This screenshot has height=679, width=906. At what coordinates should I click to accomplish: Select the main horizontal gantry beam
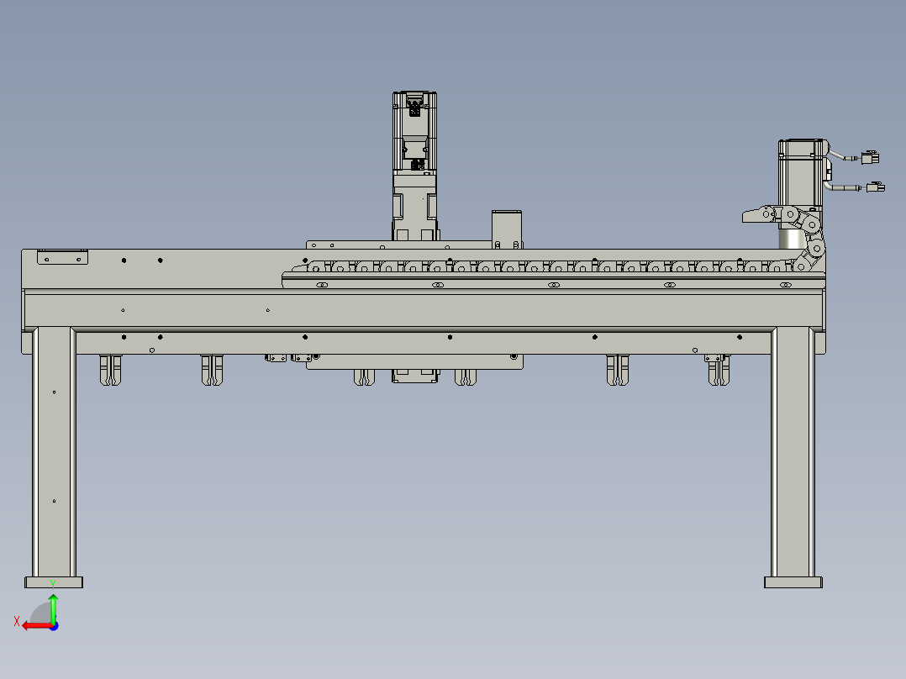[424, 309]
